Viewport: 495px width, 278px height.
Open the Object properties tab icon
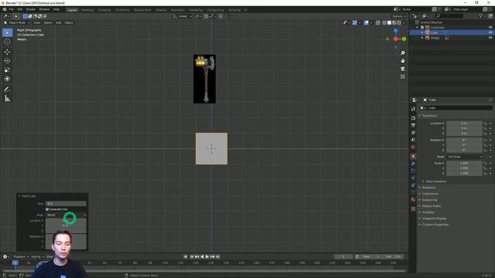(x=413, y=156)
